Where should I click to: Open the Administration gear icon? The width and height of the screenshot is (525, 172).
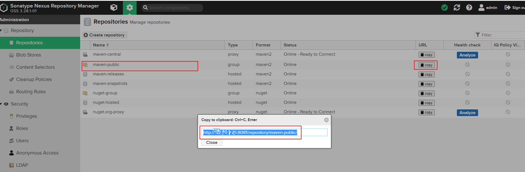click(130, 8)
